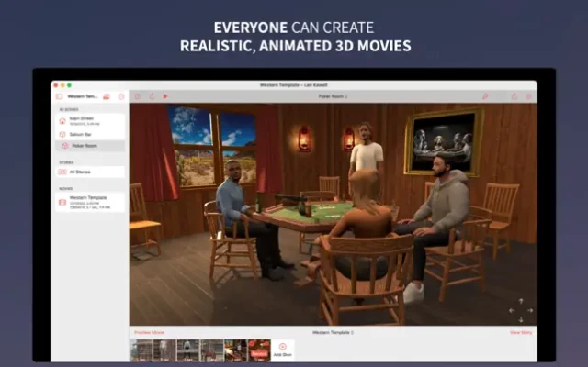Click the circular refresh arrow icon
588x367 pixels.
(x=152, y=96)
